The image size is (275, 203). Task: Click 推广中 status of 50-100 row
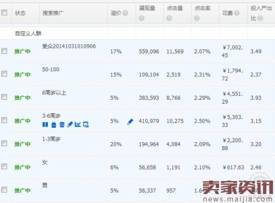pos(22,75)
